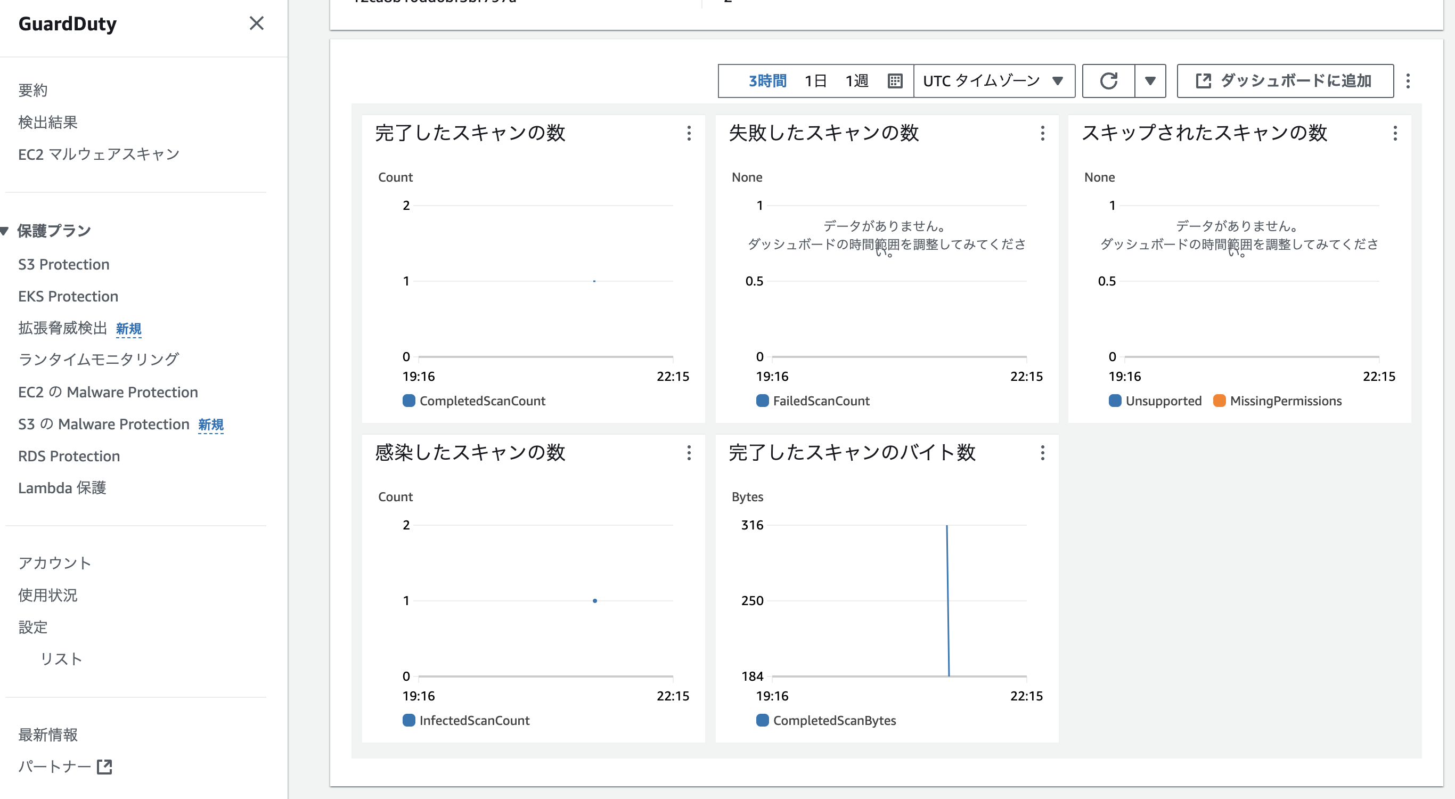Click ダッシュボードに追加 button
1455x799 pixels.
pyautogui.click(x=1285, y=81)
